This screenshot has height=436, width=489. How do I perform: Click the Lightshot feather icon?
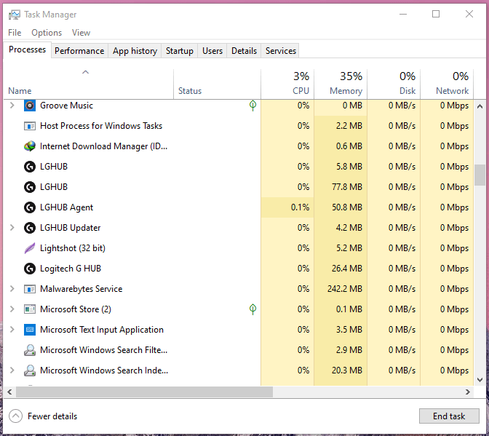point(30,248)
